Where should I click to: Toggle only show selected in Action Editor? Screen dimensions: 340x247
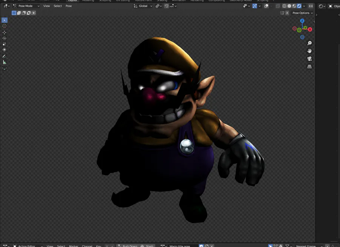tap(270, 246)
